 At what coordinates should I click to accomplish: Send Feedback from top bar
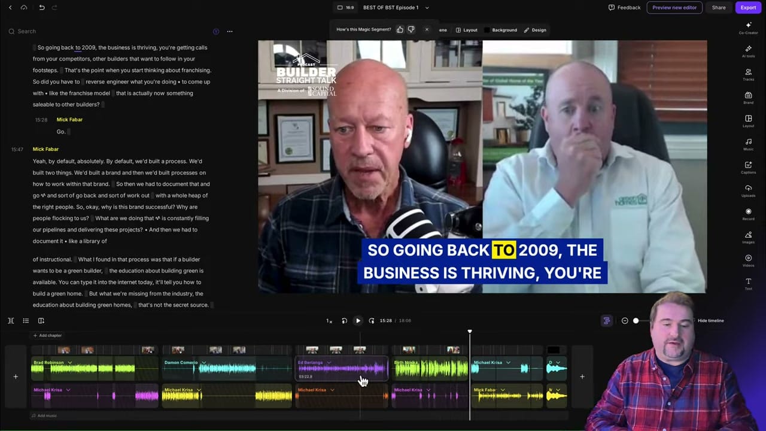[x=624, y=8]
